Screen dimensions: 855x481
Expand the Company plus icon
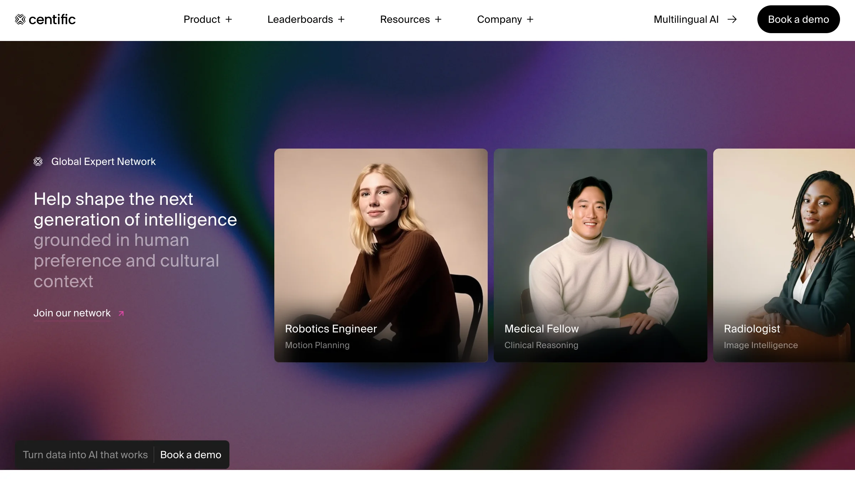(x=530, y=19)
